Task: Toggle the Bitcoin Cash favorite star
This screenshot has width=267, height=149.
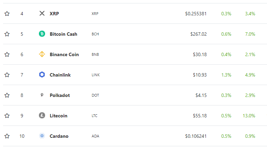Action: click(7, 34)
